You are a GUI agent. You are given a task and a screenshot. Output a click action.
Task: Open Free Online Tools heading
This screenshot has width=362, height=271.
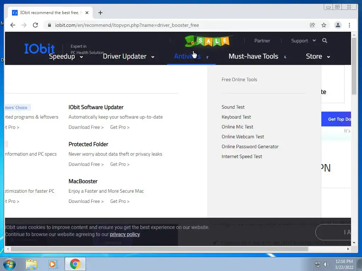pos(239,79)
